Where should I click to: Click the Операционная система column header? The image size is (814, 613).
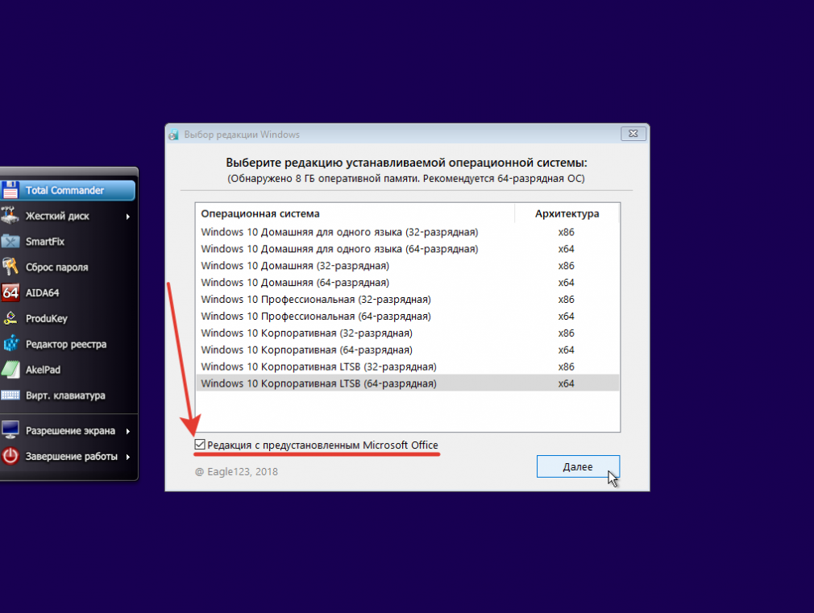click(355, 213)
